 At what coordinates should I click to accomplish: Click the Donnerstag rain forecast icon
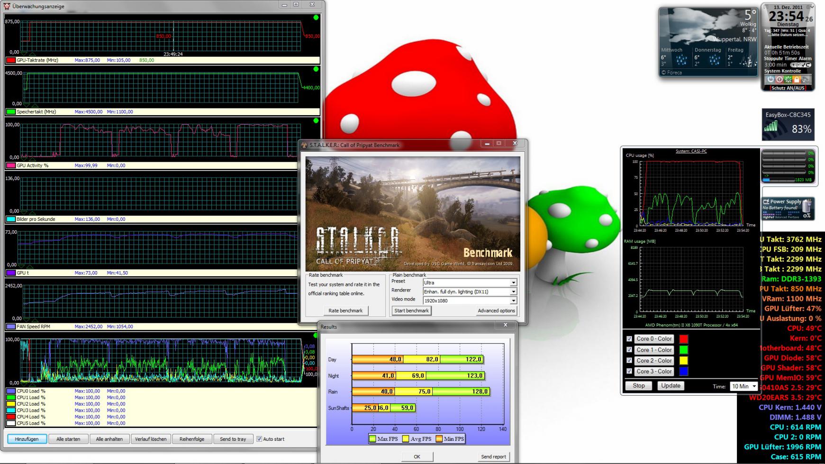point(715,60)
